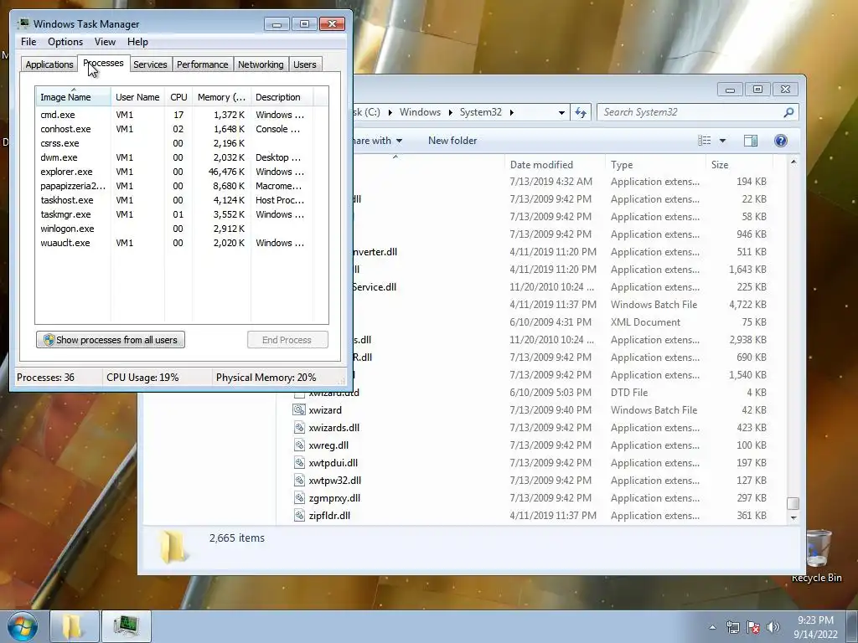Expand the arrow between Windows and System32
The width and height of the screenshot is (858, 643).
450,112
